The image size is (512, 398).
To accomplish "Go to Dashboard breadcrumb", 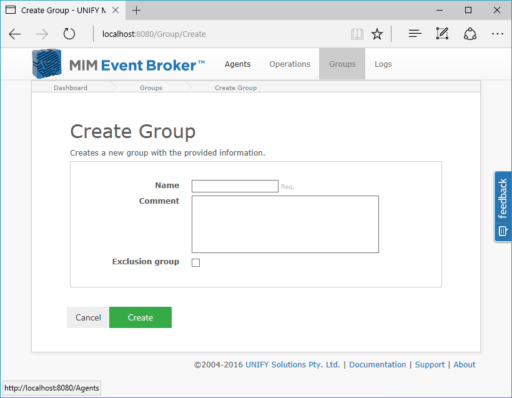I will (71, 87).
